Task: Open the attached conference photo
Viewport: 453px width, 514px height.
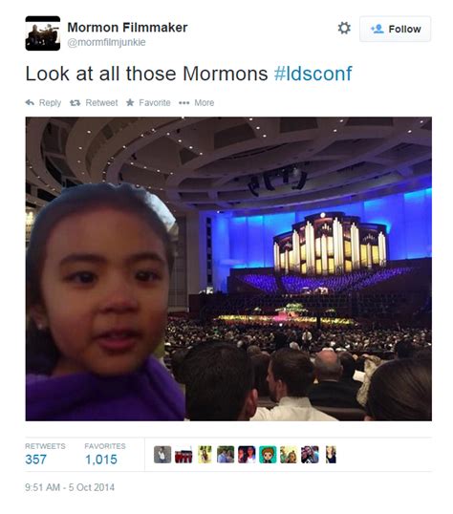Action: click(x=228, y=268)
